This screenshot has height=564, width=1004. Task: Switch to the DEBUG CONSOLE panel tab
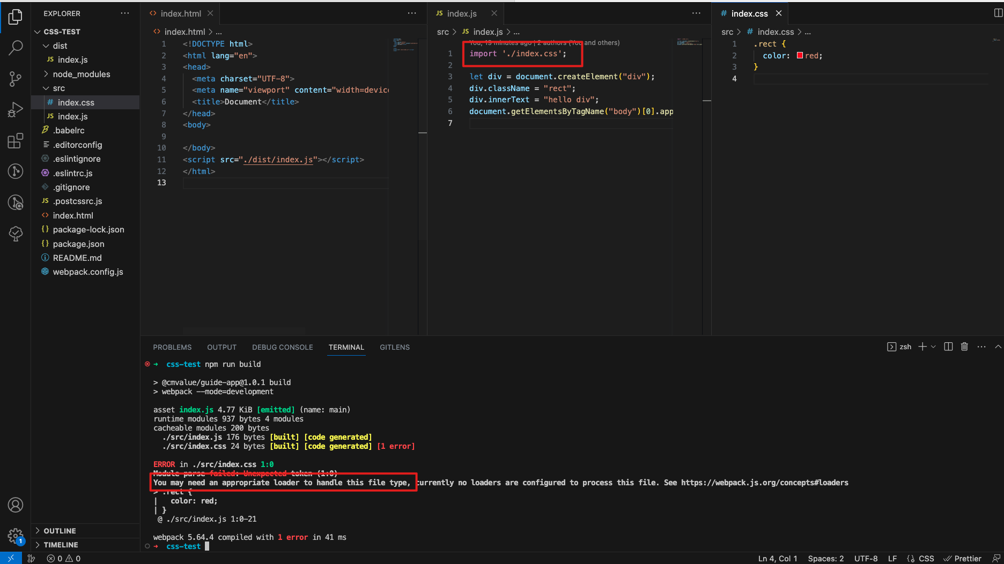[282, 347]
